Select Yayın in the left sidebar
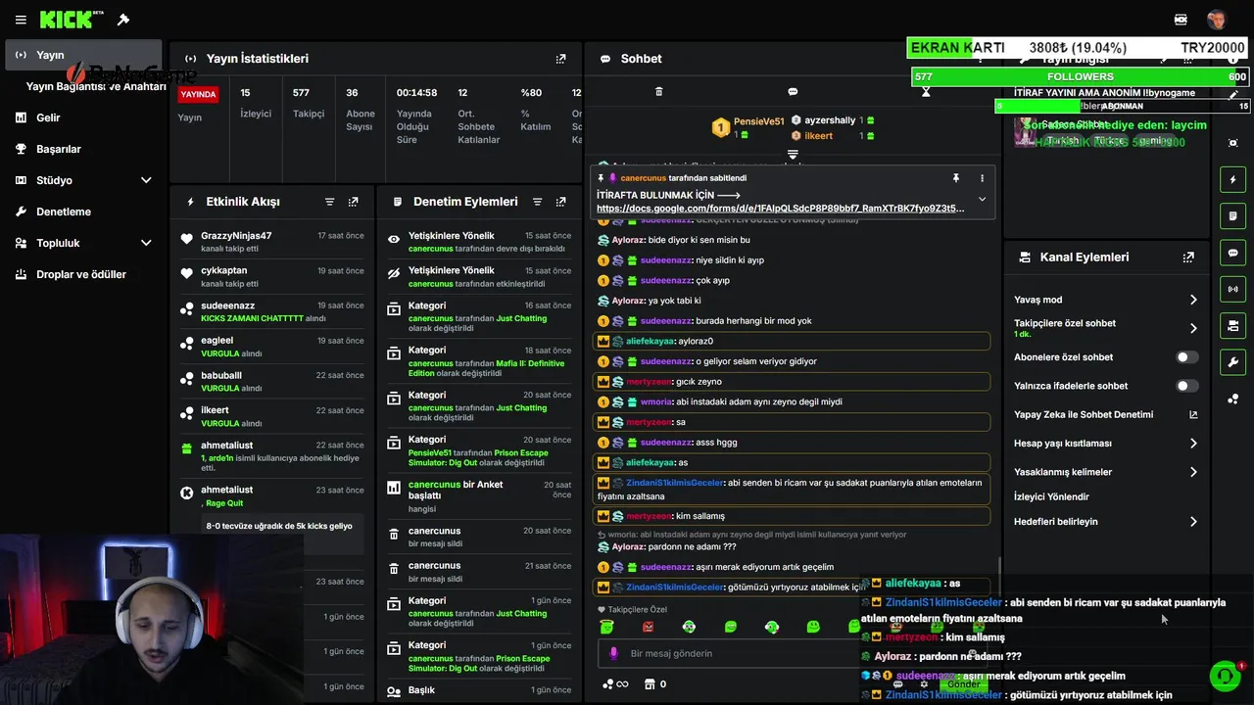 tap(82, 55)
